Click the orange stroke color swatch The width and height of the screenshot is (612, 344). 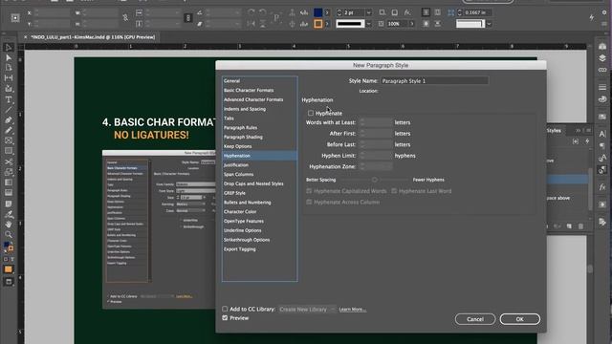318,24
